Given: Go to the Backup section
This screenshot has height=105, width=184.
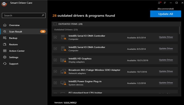Looking at the screenshot, I should (x=13, y=38).
